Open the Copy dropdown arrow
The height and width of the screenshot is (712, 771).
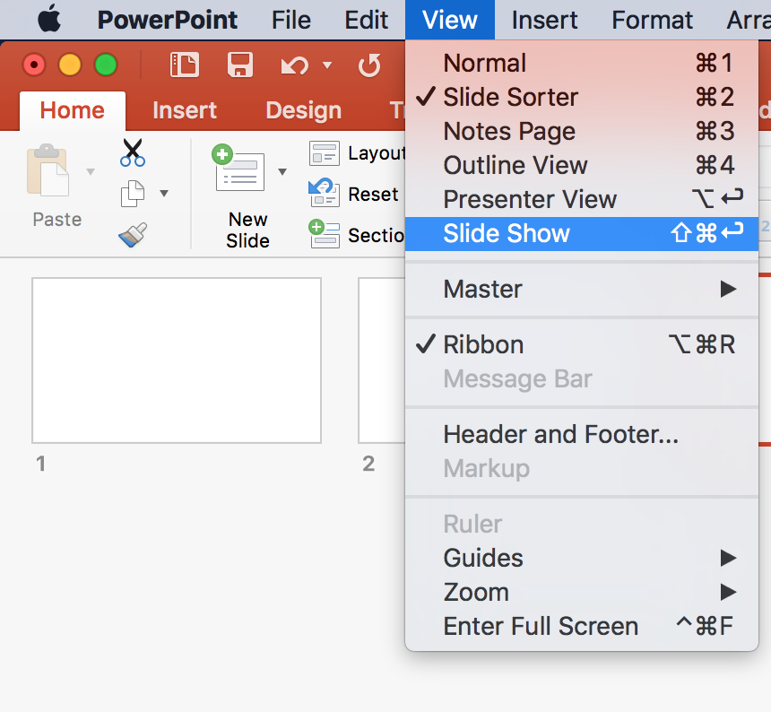tap(164, 193)
